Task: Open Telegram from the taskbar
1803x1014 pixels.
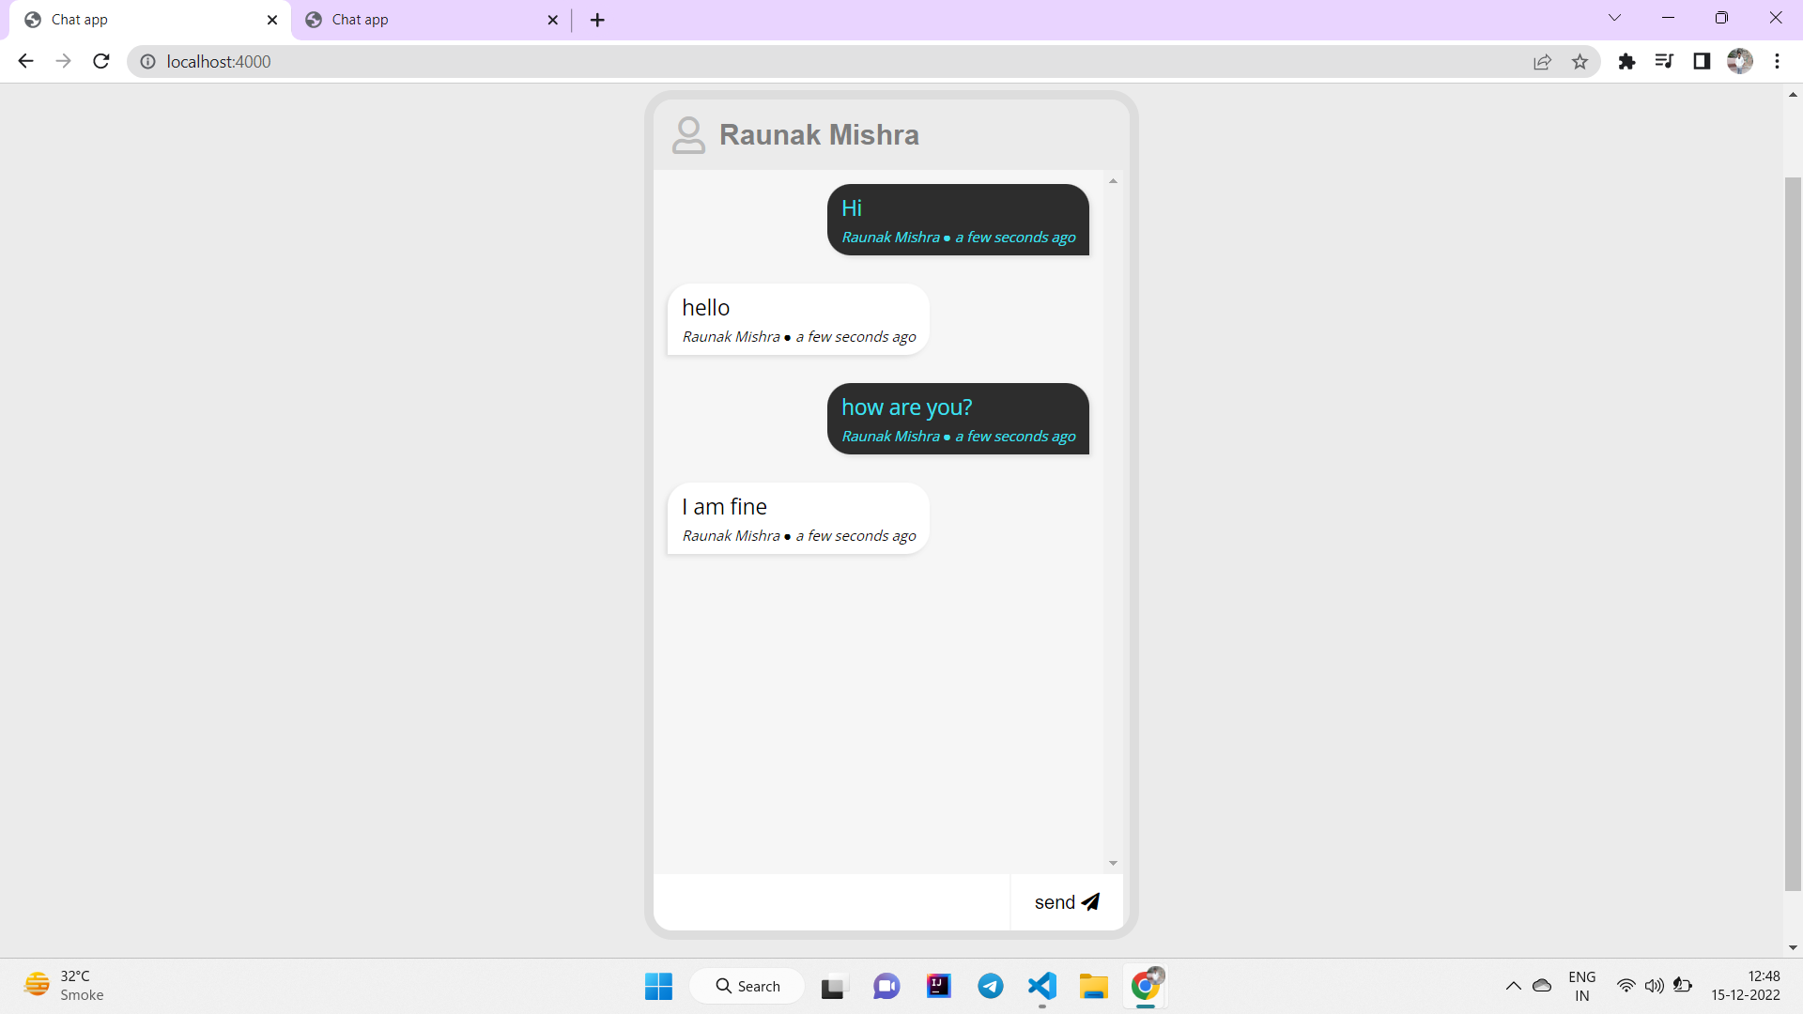Action: point(990,986)
